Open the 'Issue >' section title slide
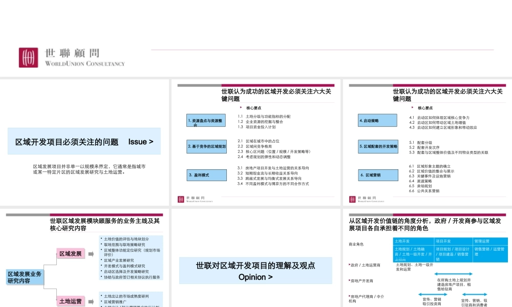The width and height of the screenshot is (512, 307). point(84,142)
